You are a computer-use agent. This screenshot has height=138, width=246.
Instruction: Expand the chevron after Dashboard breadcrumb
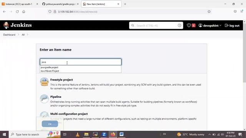click(x=18, y=34)
